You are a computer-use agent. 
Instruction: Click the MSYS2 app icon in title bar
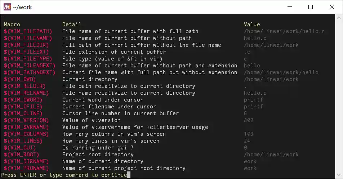pyautogui.click(x=7, y=7)
